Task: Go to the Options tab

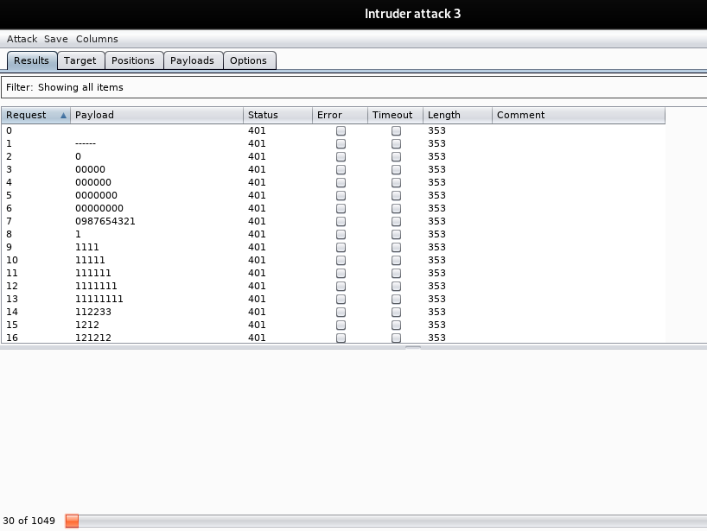Action: tap(248, 60)
